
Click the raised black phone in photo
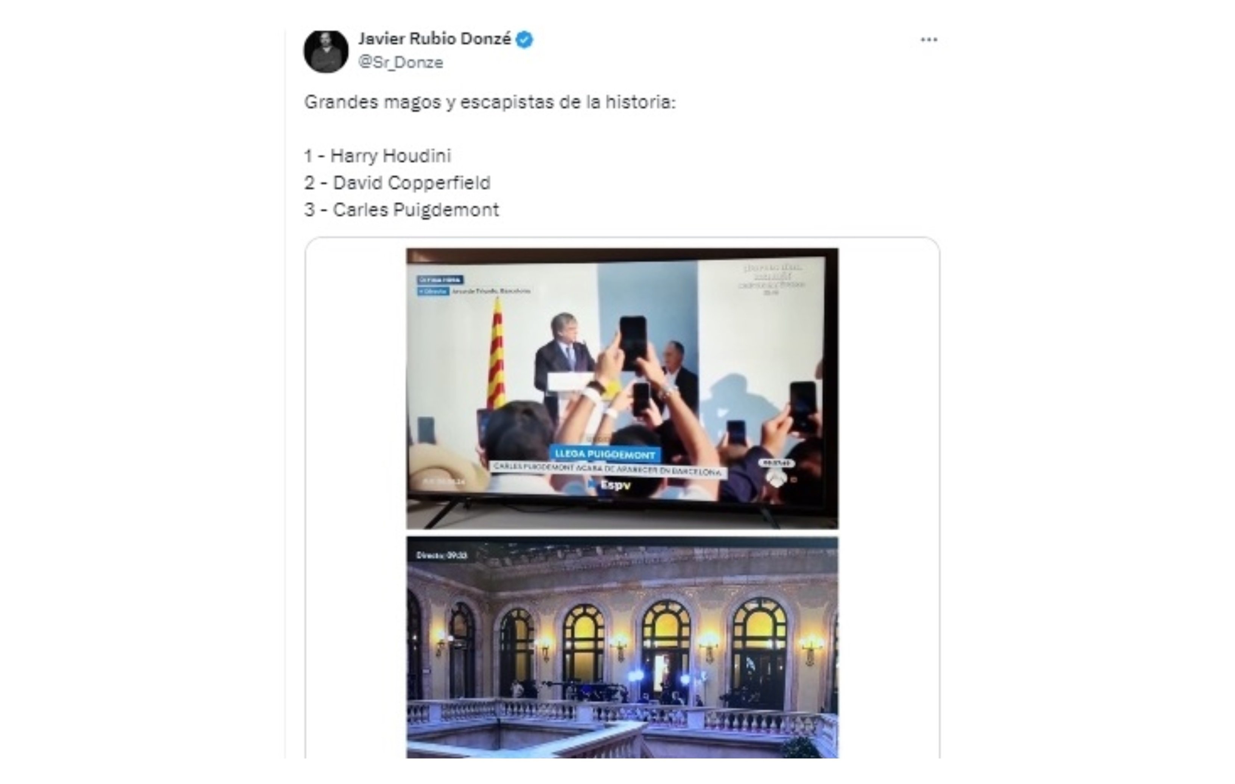click(633, 343)
